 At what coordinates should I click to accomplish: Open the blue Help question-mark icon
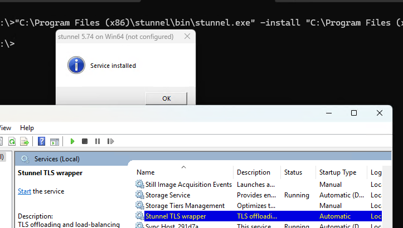point(41,142)
